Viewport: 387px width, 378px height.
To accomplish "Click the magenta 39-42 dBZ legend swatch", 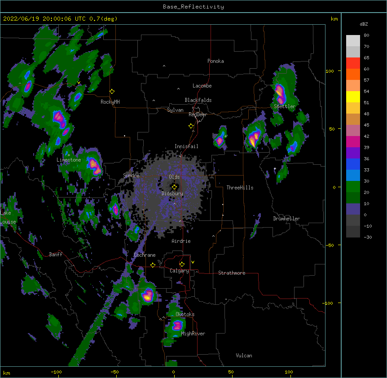I will (x=353, y=141).
